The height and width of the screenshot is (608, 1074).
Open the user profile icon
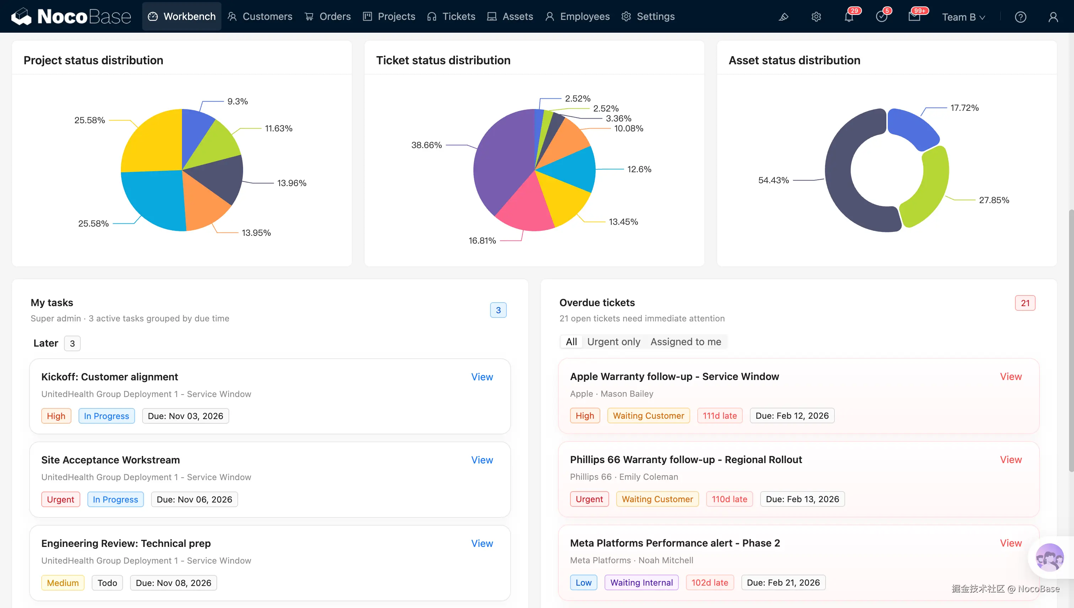(1053, 17)
